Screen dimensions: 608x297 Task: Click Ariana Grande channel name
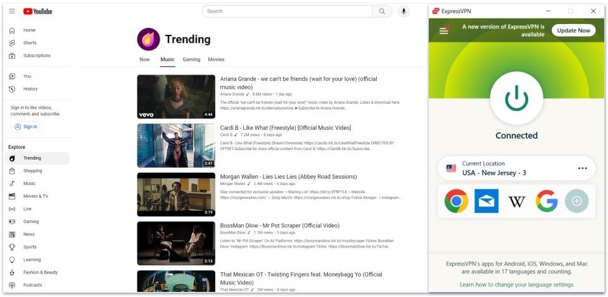[x=232, y=94]
